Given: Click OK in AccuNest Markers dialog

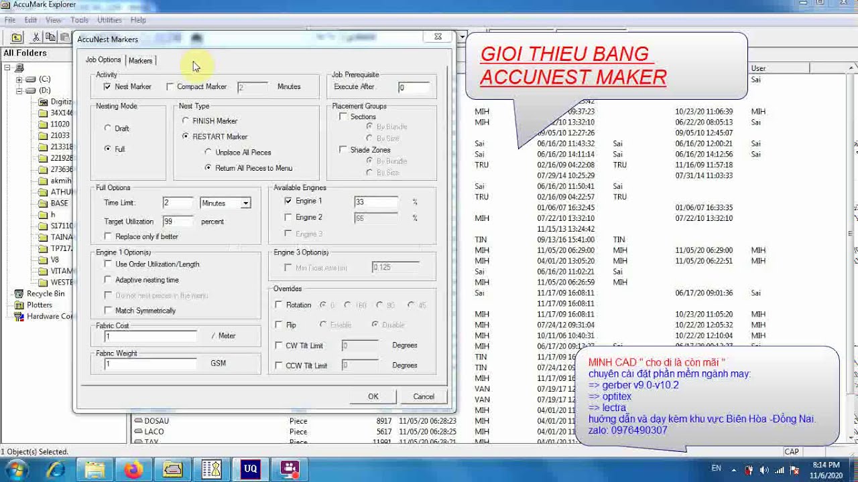Looking at the screenshot, I should [373, 396].
